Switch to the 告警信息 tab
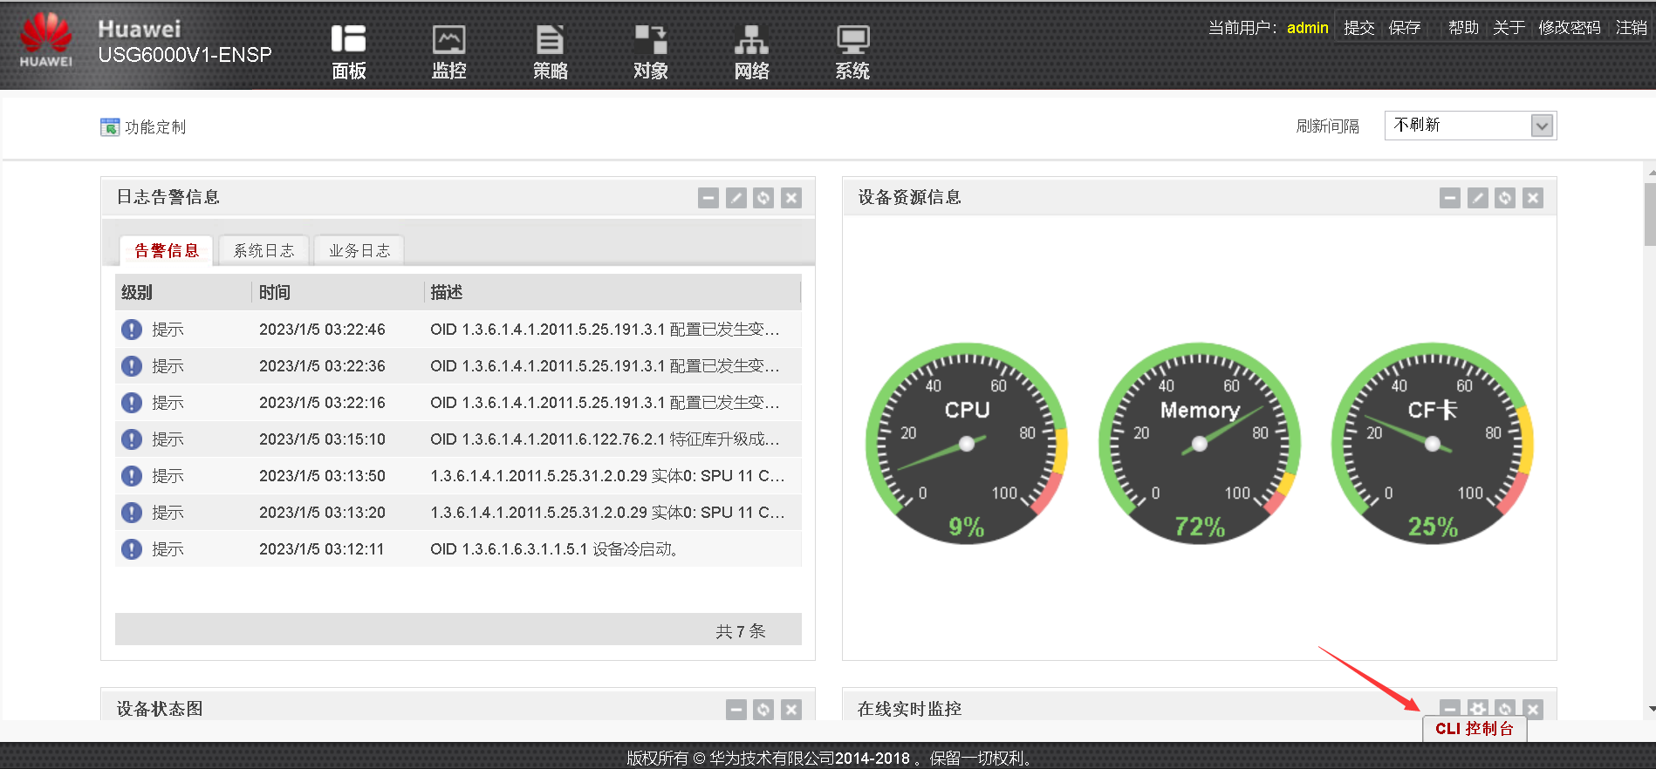1656x769 pixels. (167, 251)
